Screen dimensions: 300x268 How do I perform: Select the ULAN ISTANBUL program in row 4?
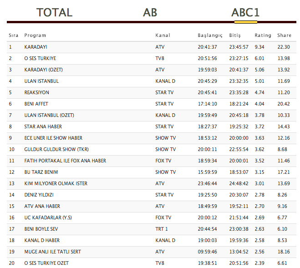coord(41,81)
